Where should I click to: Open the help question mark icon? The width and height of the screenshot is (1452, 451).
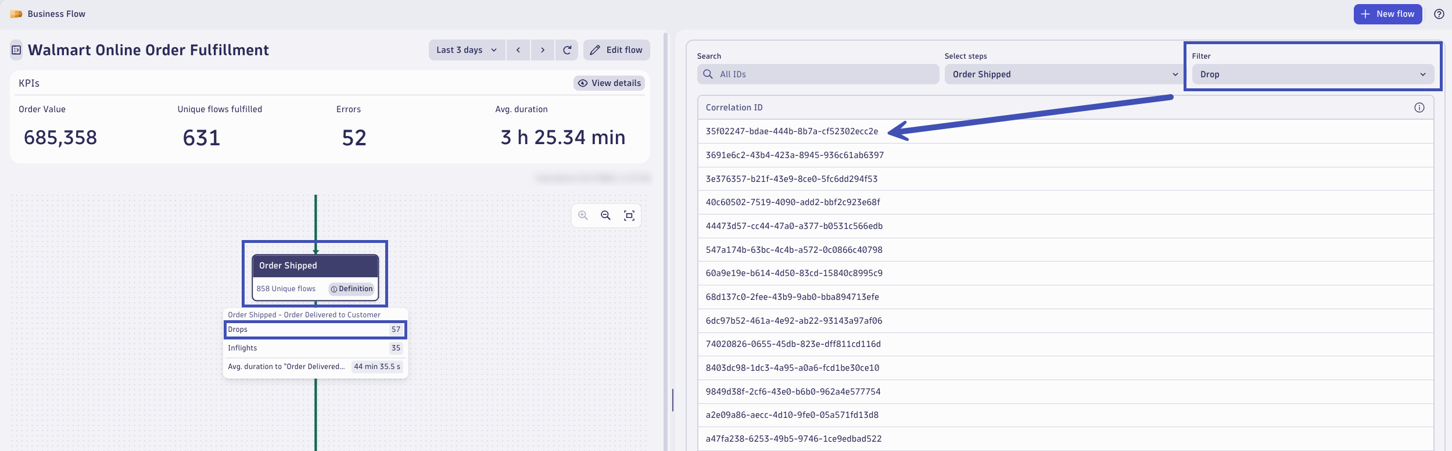[1439, 14]
